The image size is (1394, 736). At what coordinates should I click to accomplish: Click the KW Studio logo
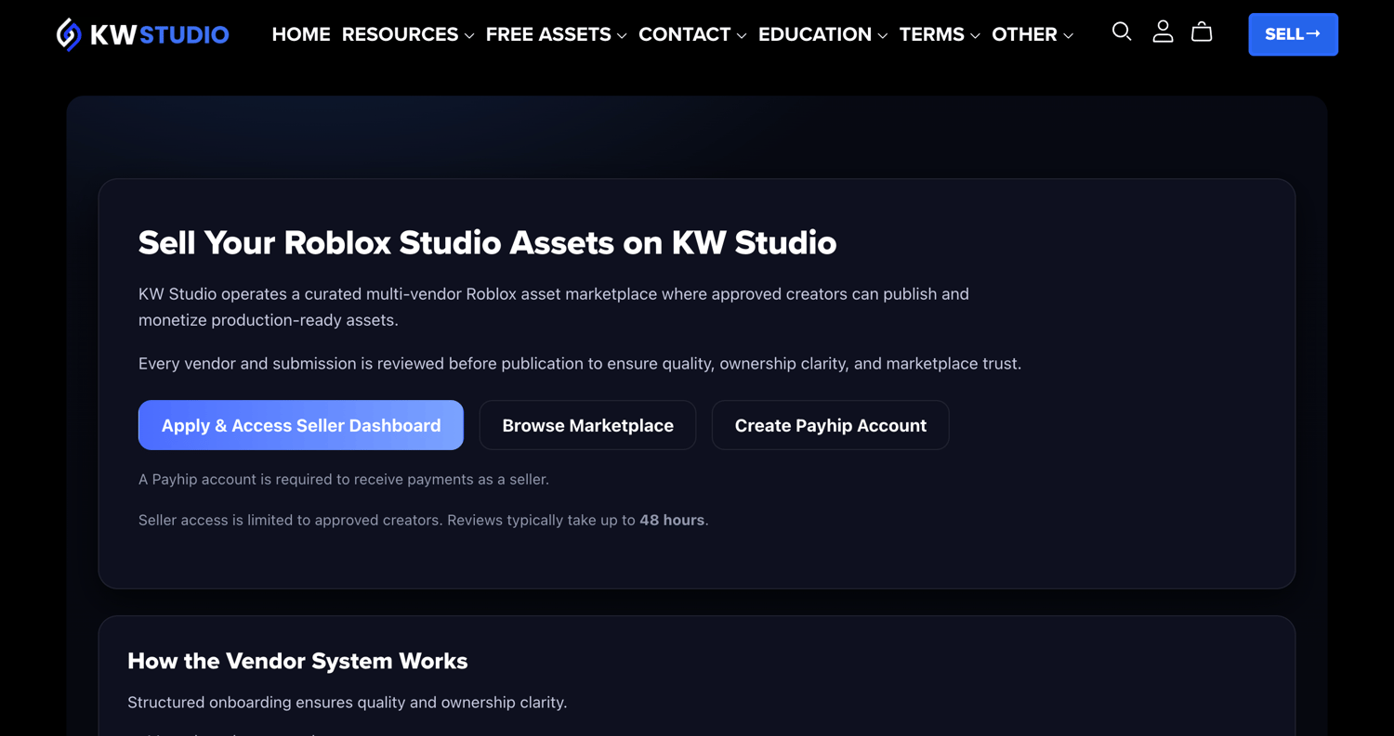coord(142,34)
